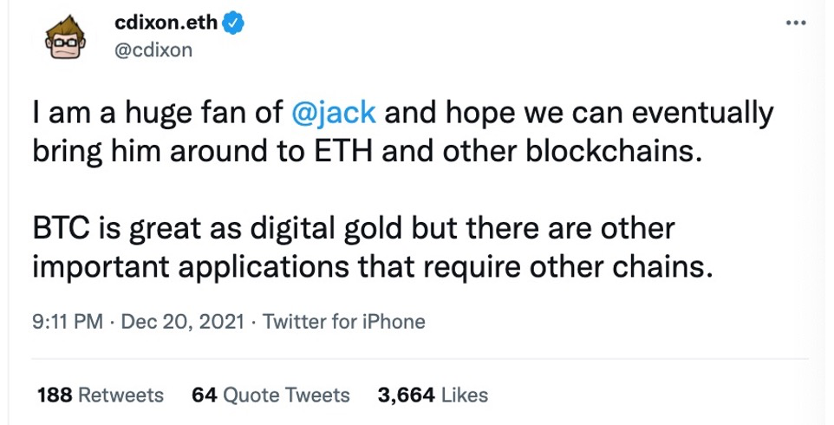The width and height of the screenshot is (834, 425).
Task: Click the word 'blockchains' in the tweet
Action: click(609, 153)
